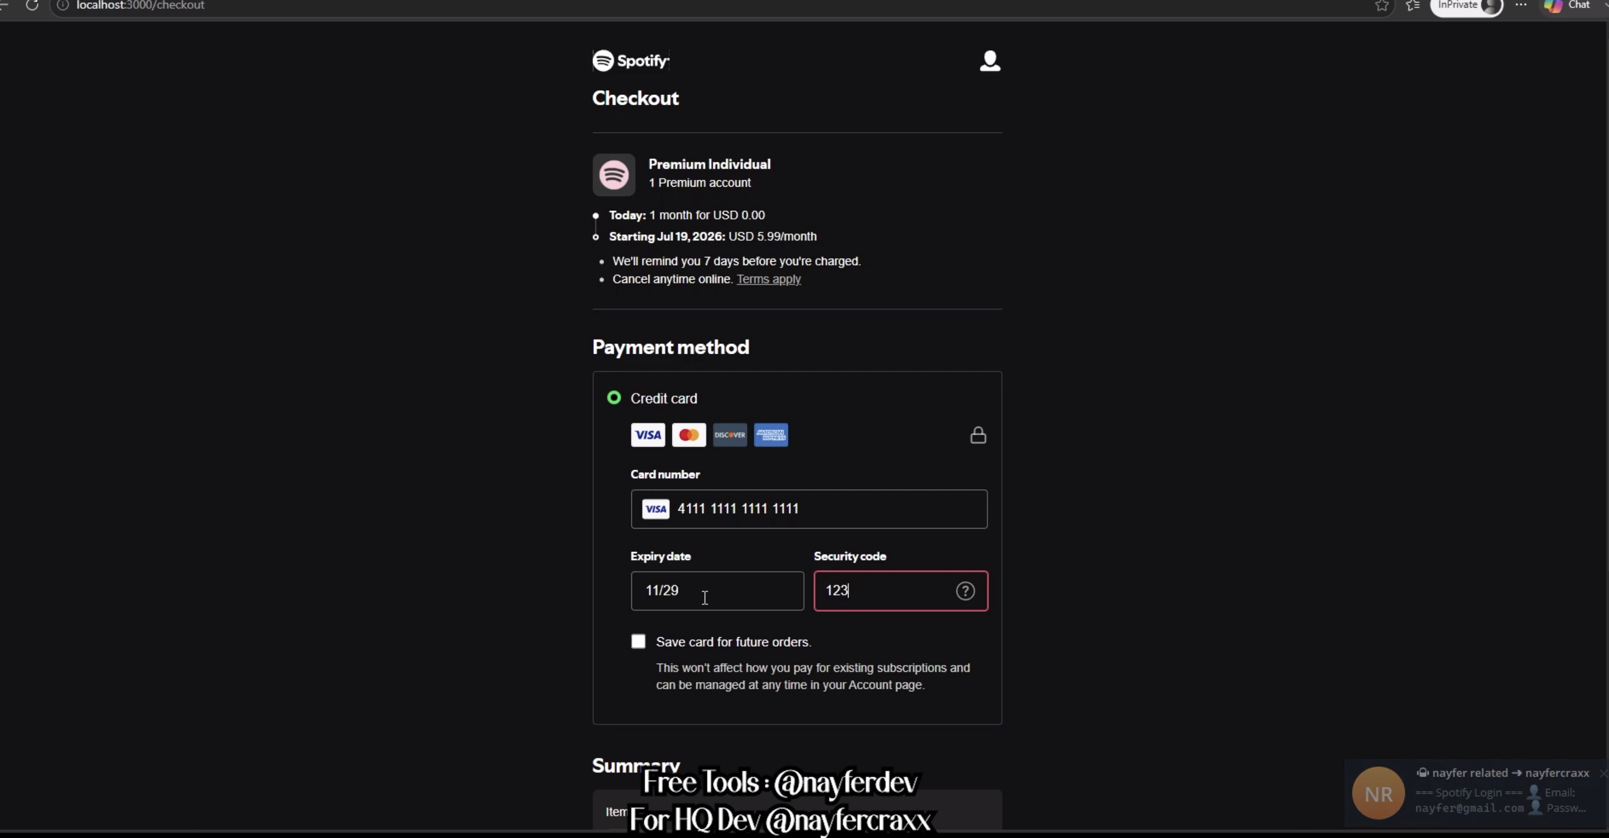Click the Checkout heading
Image resolution: width=1609 pixels, height=838 pixels.
(635, 98)
